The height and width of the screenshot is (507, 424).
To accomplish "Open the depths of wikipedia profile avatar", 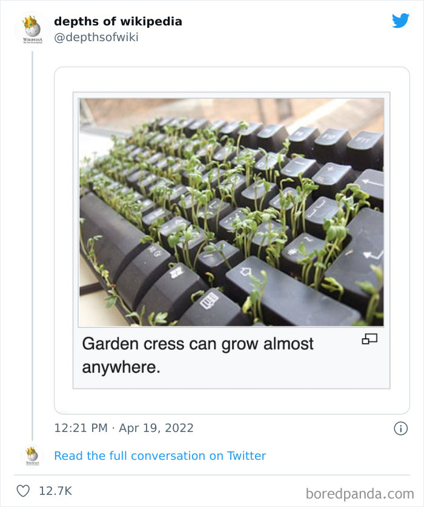I will tap(32, 29).
